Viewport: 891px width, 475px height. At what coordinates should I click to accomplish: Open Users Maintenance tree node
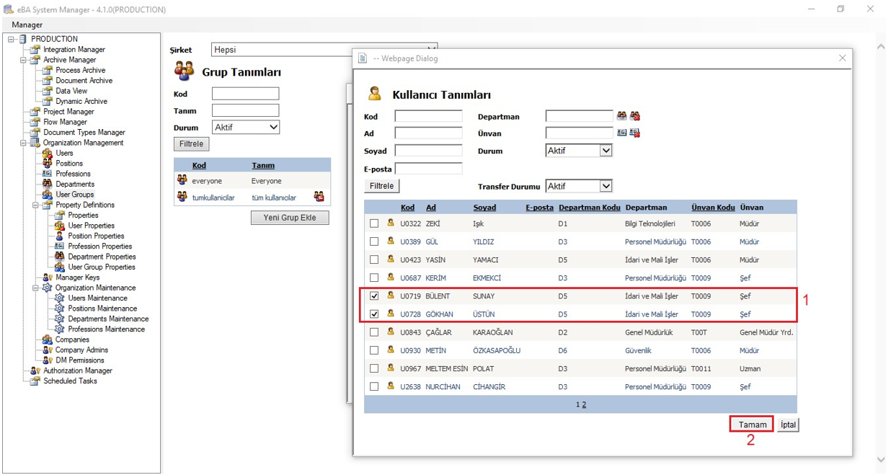(97, 298)
